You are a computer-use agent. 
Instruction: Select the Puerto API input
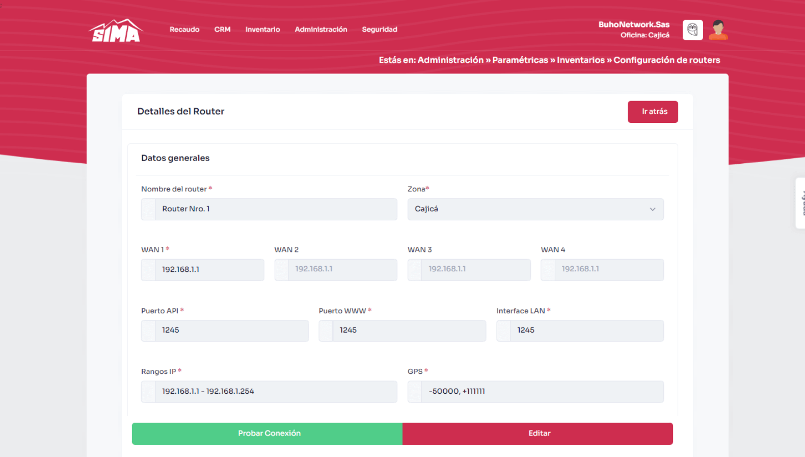pyautogui.click(x=231, y=331)
